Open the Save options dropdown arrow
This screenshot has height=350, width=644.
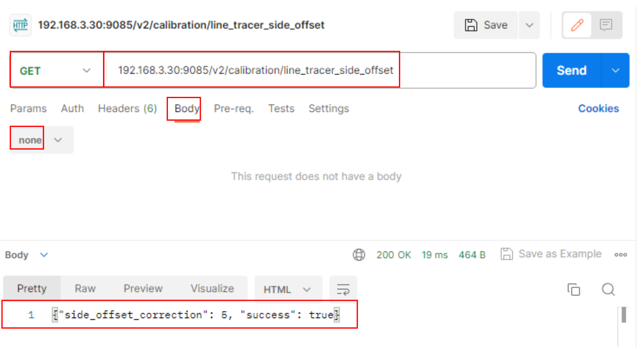(529, 25)
